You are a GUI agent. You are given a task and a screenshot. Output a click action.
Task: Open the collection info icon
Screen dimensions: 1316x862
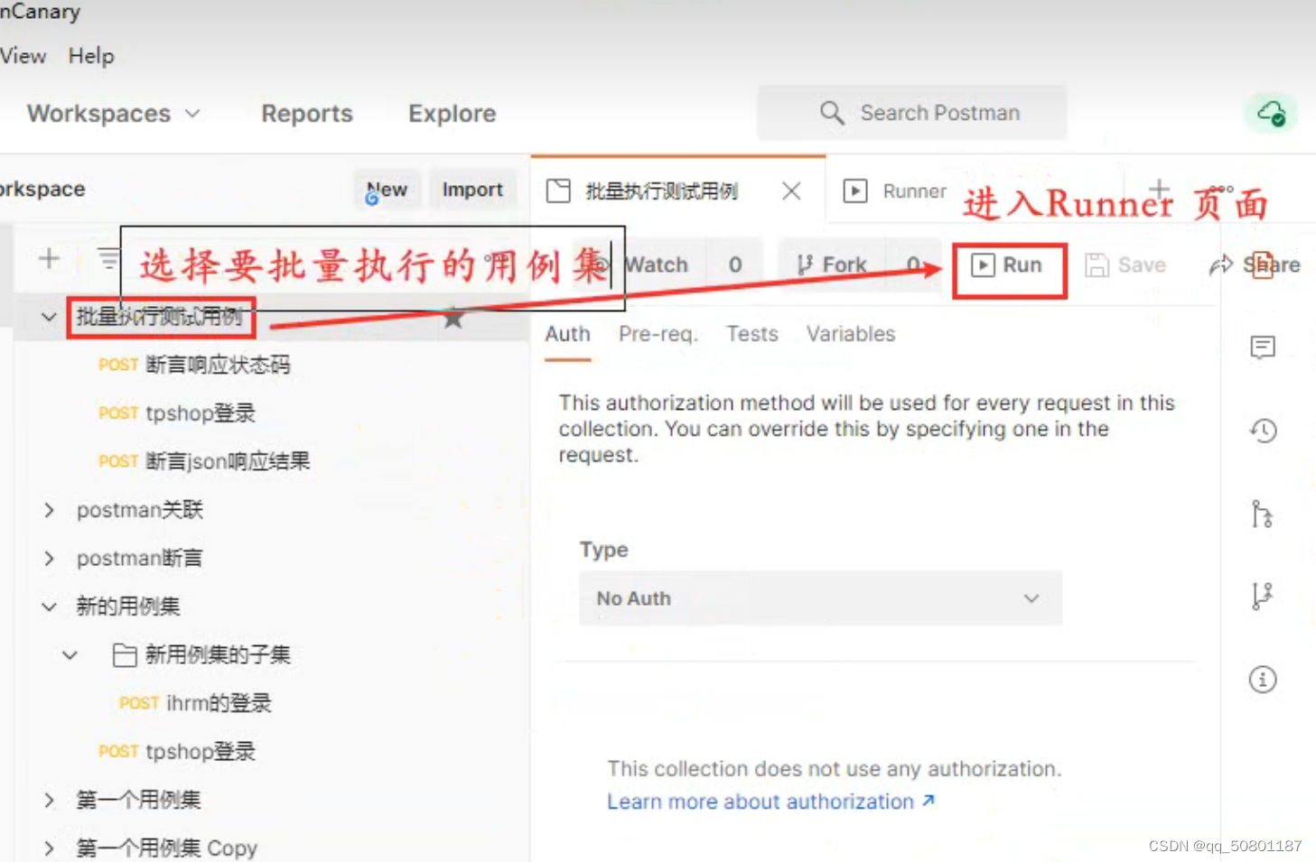point(1263,679)
